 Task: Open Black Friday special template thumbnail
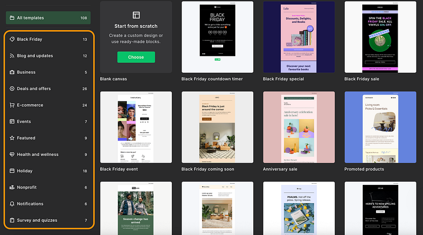click(299, 37)
